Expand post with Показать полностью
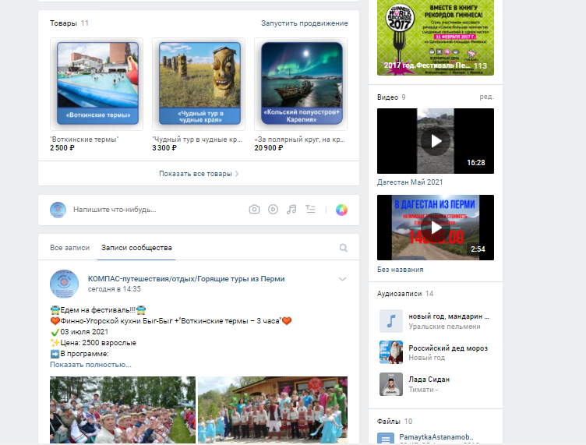The height and width of the screenshot is (445, 586). tap(91, 365)
